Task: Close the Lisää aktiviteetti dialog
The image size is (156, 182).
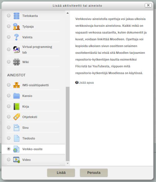Action: [x=148, y=5]
